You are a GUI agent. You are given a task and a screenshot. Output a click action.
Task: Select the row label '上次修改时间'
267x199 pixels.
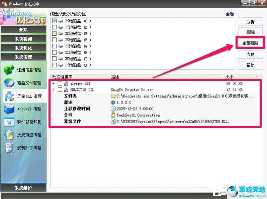tap(77, 109)
